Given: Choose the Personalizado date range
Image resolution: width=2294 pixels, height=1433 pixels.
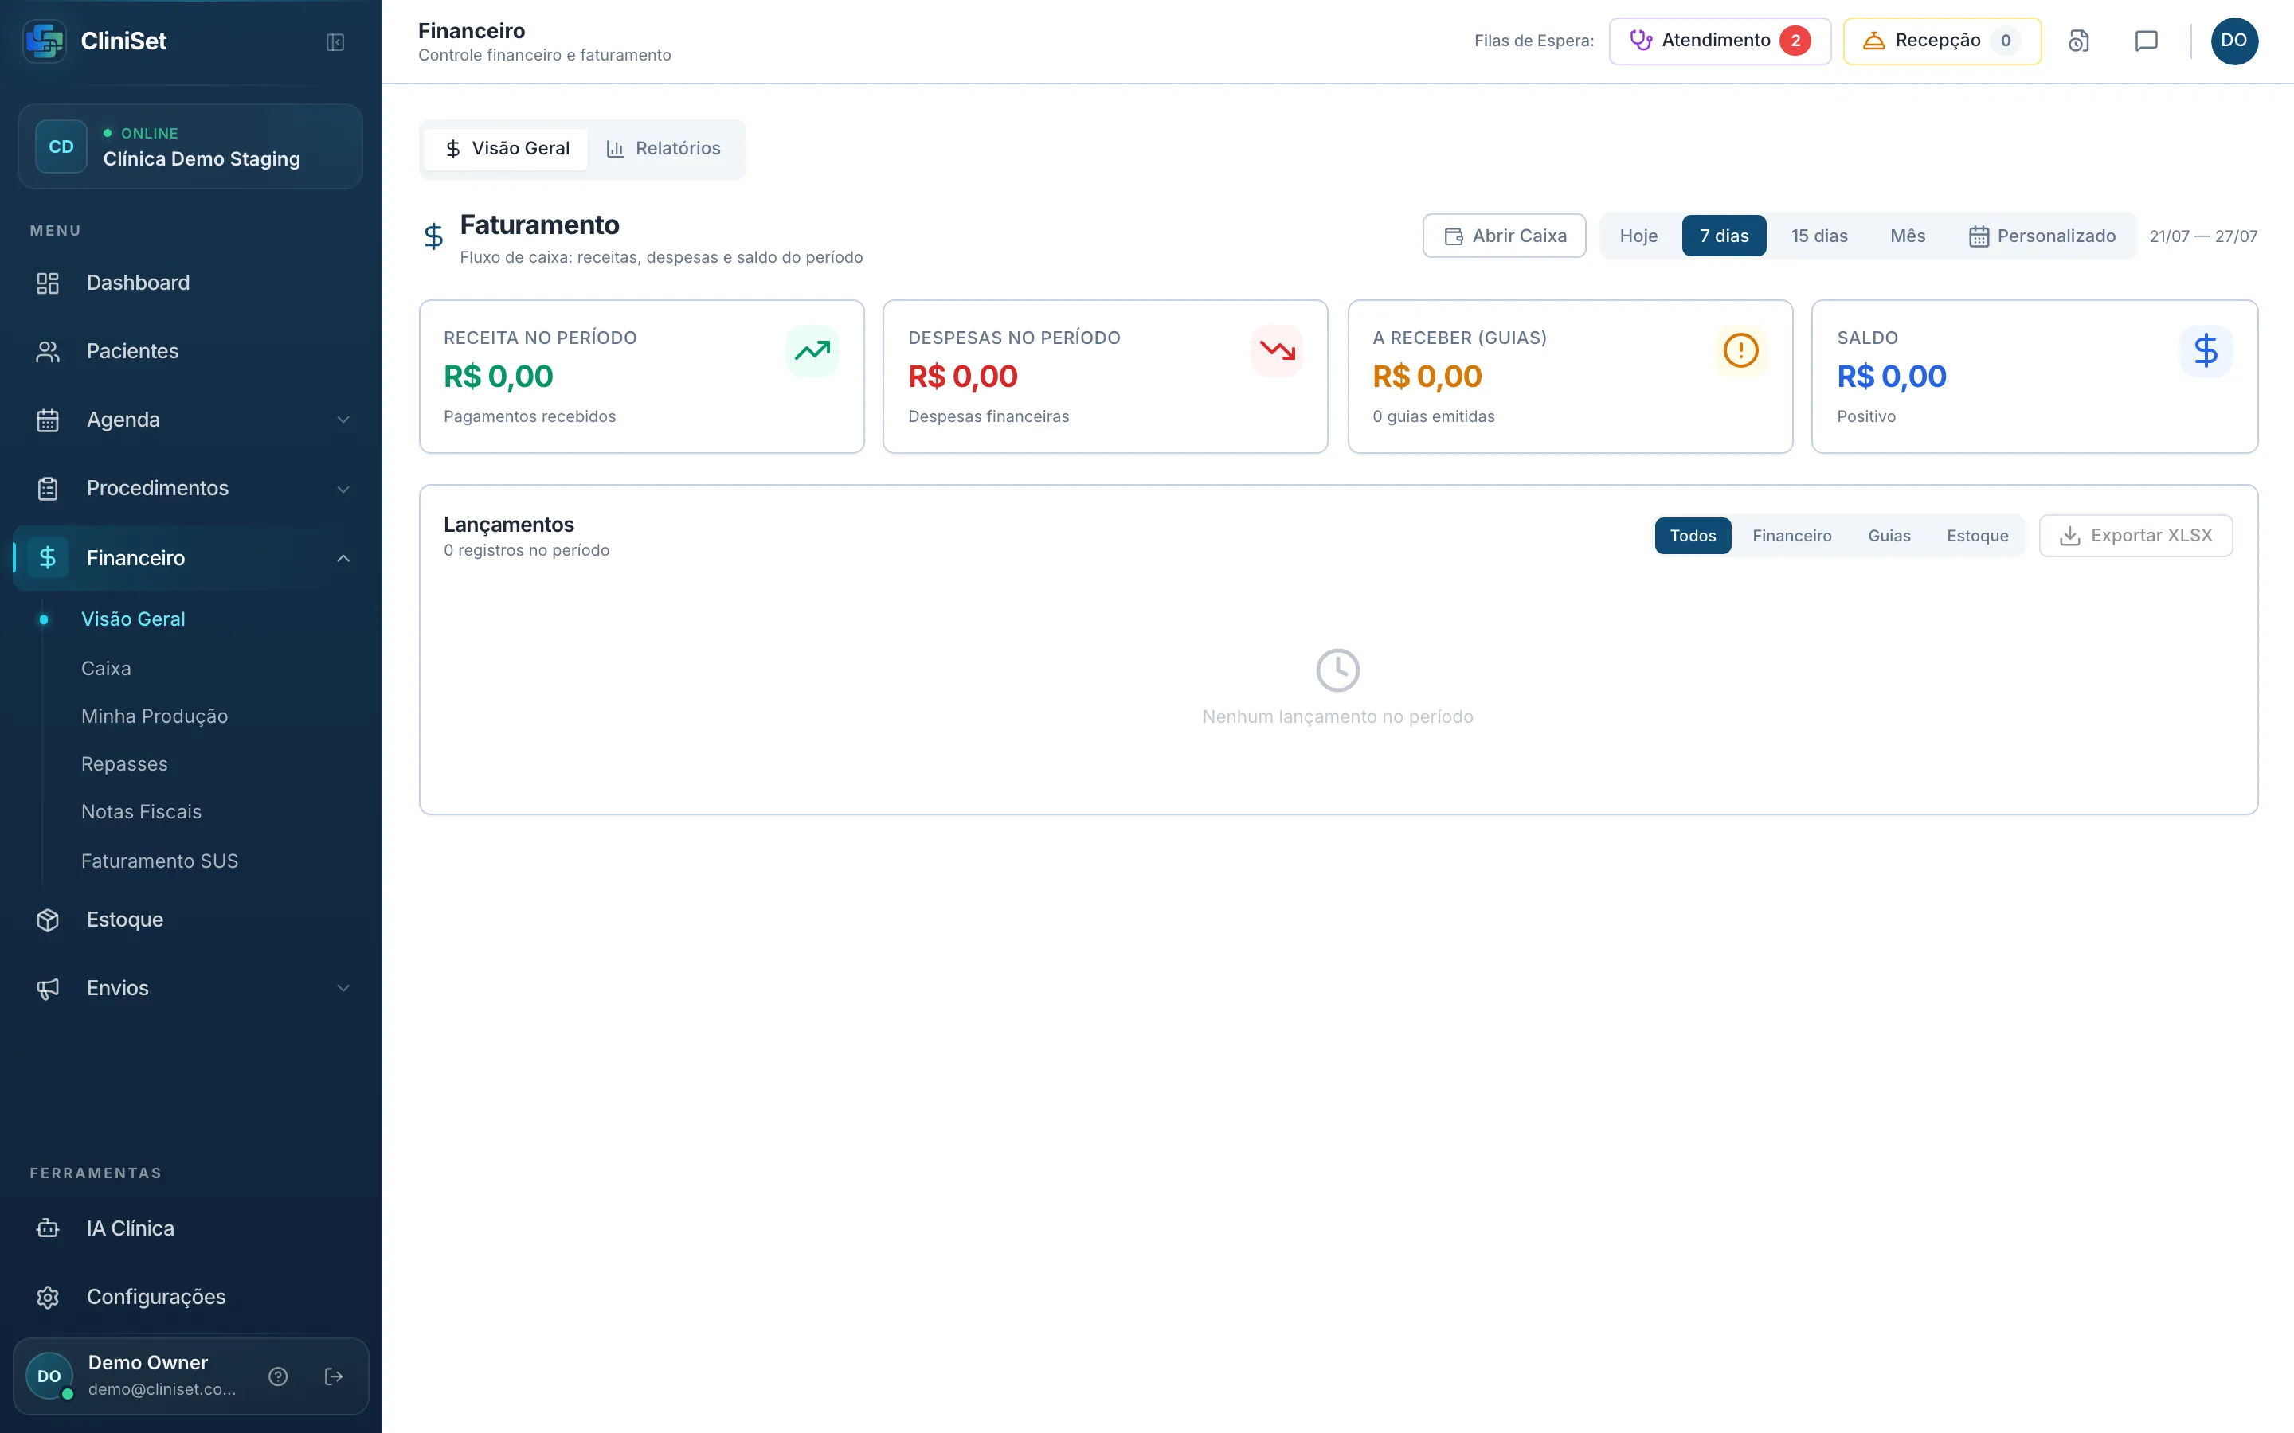Looking at the screenshot, I should tap(2042, 236).
